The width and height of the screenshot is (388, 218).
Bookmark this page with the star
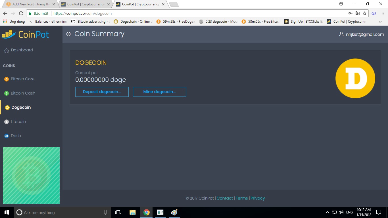tap(365, 13)
